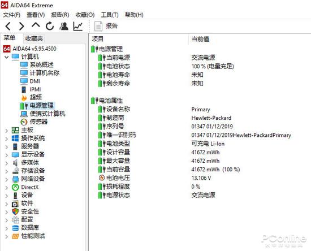Open the 工具(T) menu
The height and width of the screenshot is (251, 311).
tap(110, 15)
